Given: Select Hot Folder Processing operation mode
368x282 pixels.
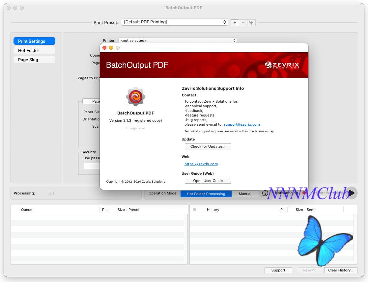Looking at the screenshot, I should click(x=206, y=194).
